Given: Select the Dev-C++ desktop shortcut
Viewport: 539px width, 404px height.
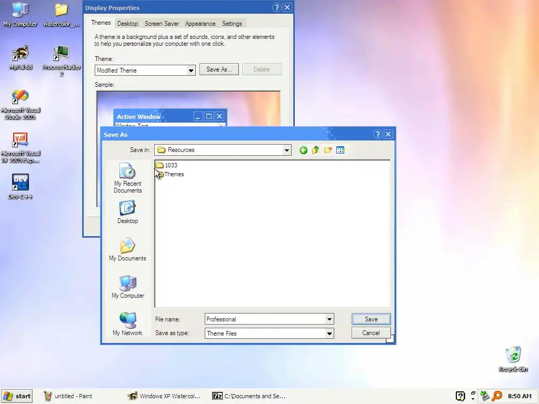Looking at the screenshot, I should tap(21, 187).
